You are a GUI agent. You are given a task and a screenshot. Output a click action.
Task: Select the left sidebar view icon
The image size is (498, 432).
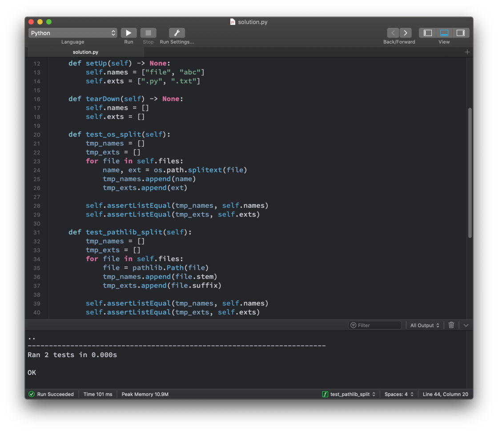[x=427, y=32]
